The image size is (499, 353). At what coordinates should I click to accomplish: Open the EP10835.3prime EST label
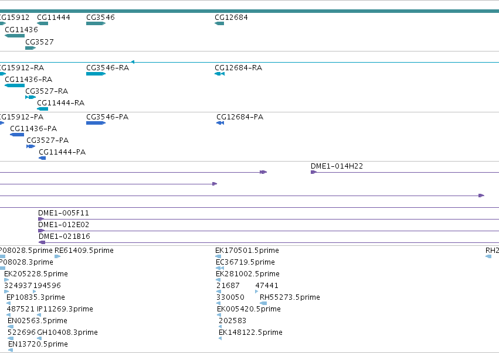pos(36,297)
